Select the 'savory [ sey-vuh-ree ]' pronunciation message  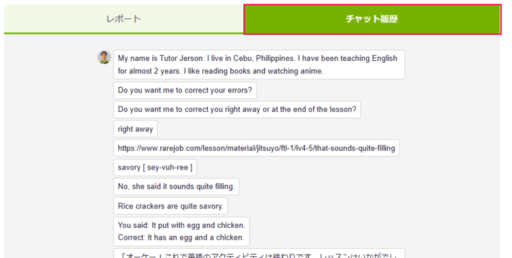pos(155,168)
